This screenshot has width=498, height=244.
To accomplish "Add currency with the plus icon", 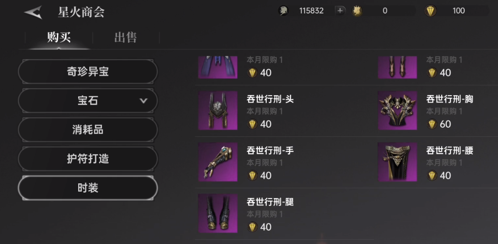I will click(340, 11).
